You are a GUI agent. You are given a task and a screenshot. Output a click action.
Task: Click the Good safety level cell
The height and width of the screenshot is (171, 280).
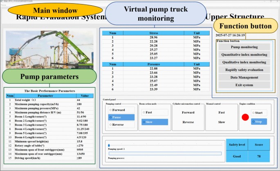[237, 156]
